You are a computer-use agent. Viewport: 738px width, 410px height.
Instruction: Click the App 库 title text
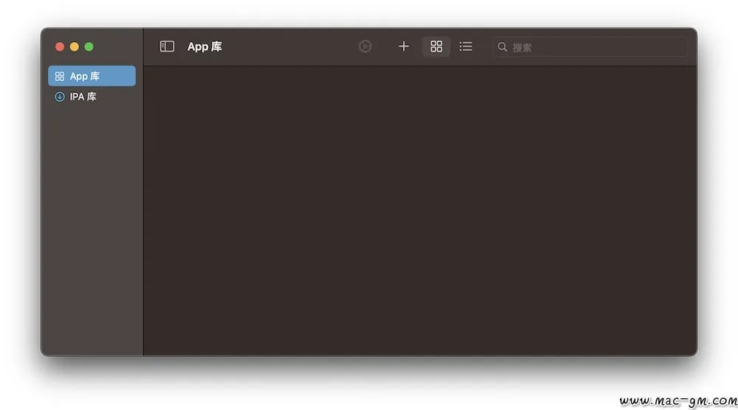[204, 47]
